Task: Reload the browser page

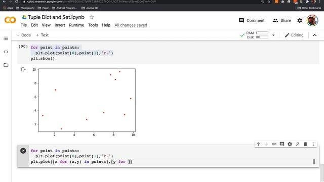Action: 17,2
